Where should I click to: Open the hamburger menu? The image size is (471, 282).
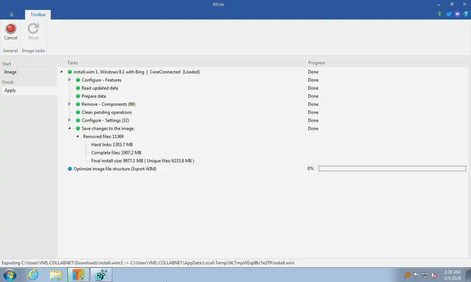coord(11,15)
